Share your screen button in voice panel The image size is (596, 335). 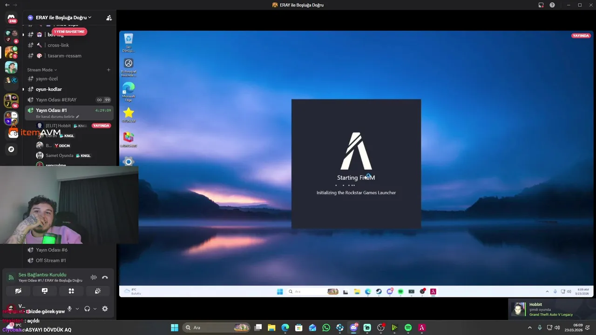click(x=45, y=291)
